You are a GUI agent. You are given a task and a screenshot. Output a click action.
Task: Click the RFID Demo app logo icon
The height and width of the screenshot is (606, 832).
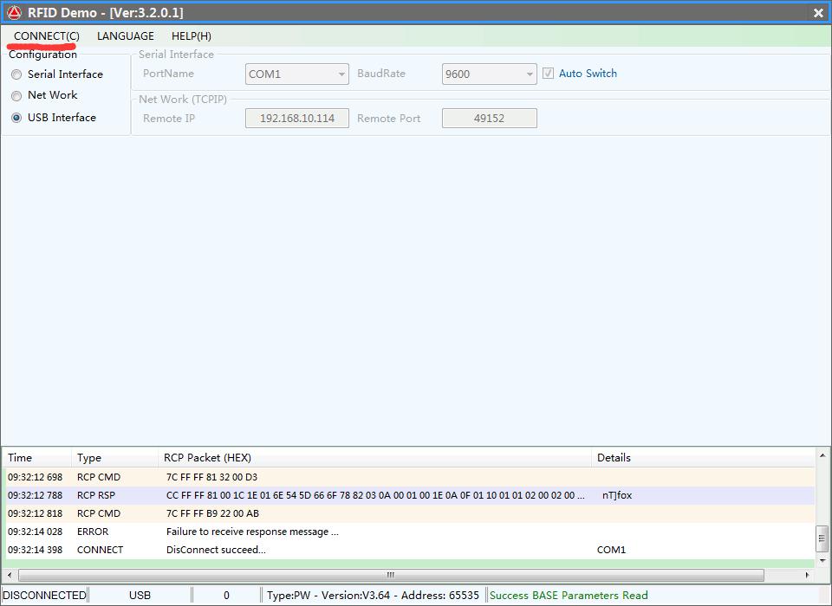[x=14, y=12]
